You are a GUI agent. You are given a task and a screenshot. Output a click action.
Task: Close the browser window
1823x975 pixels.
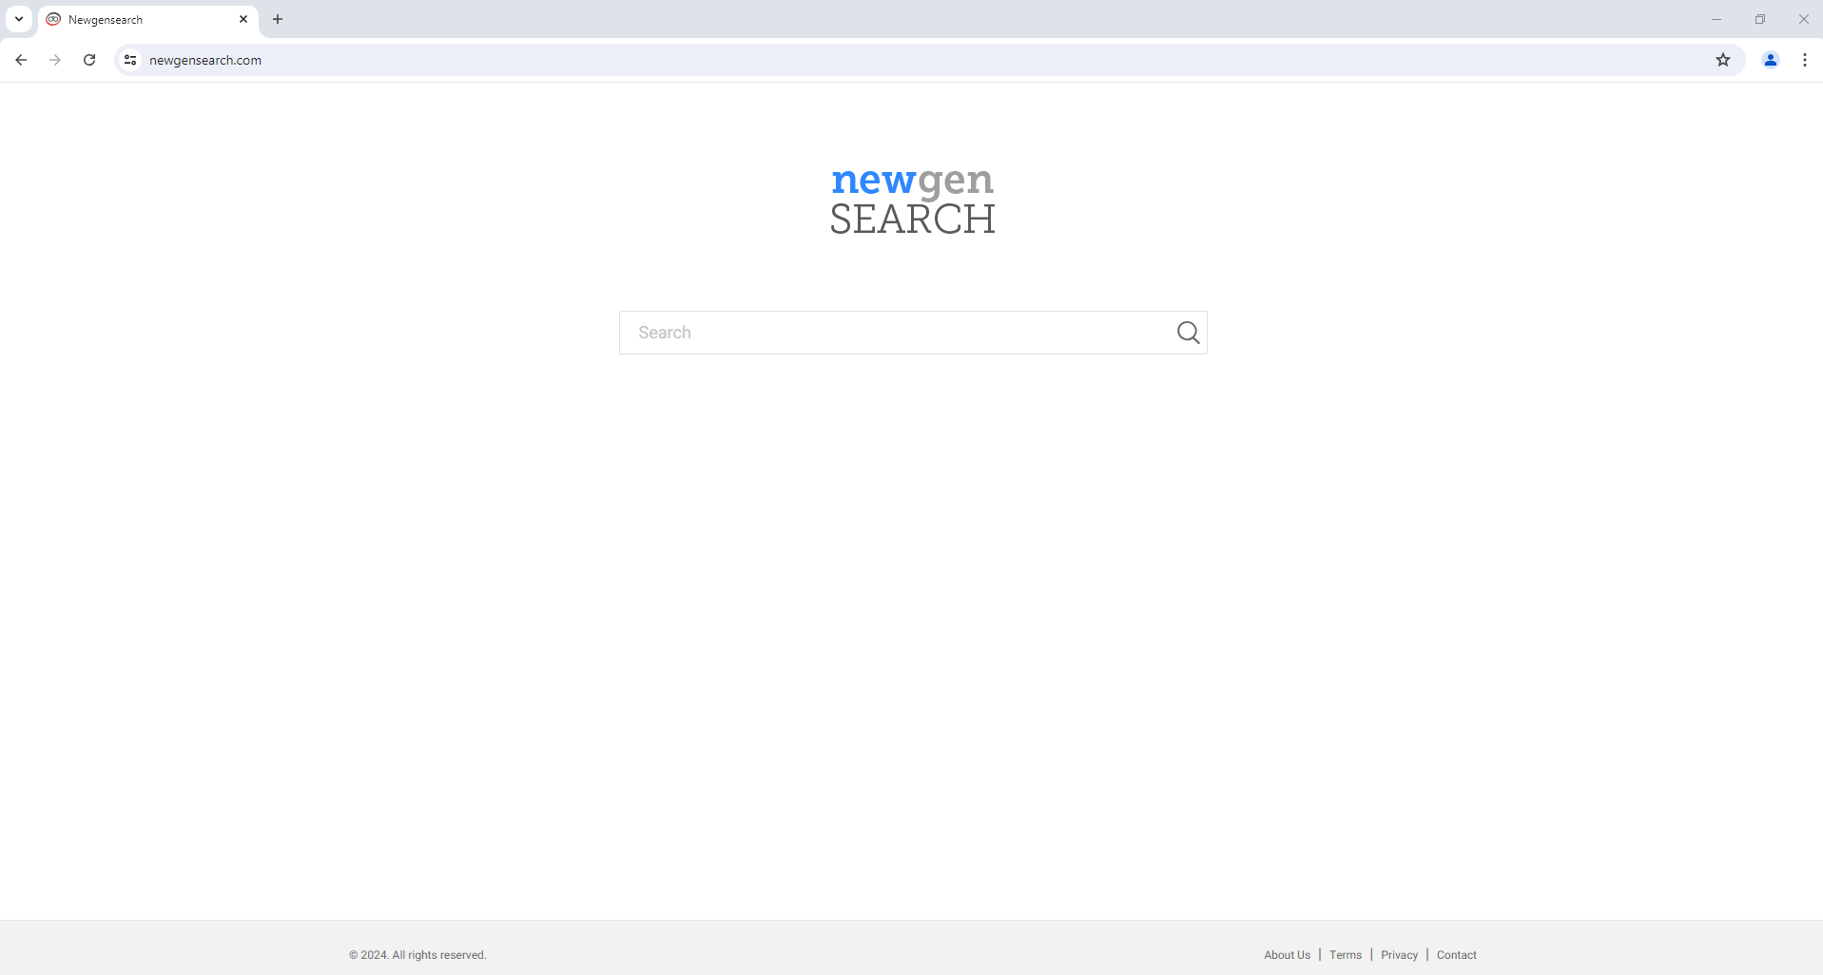[1803, 19]
